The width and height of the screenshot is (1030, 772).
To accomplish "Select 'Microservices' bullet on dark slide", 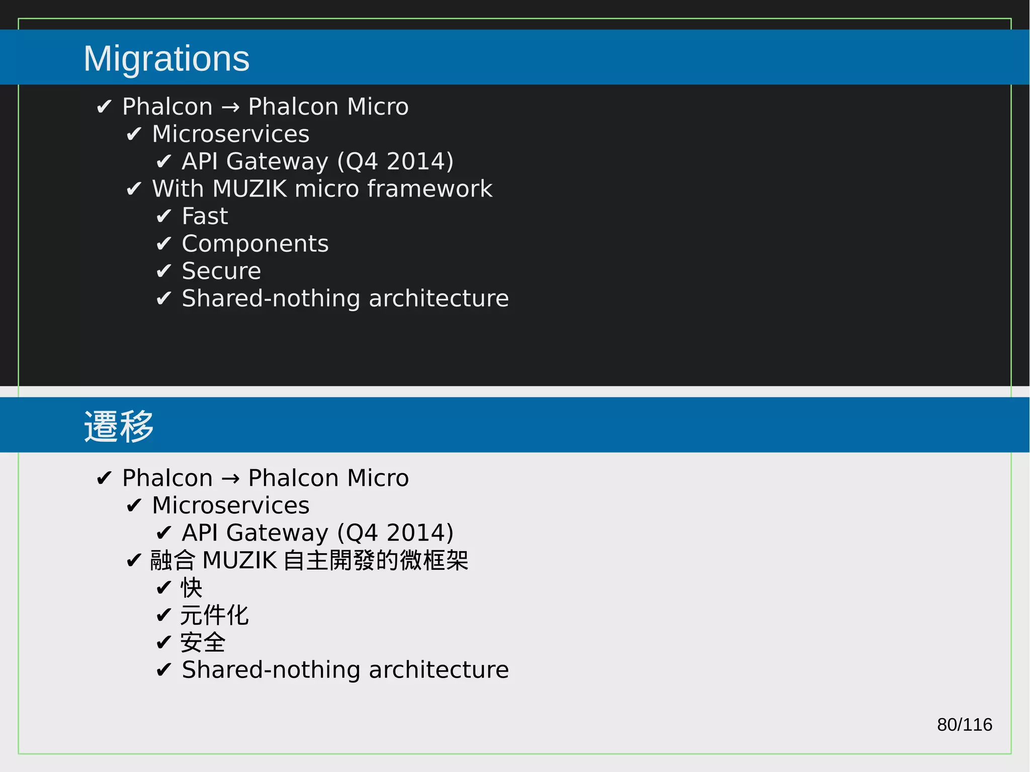I will 231,134.
